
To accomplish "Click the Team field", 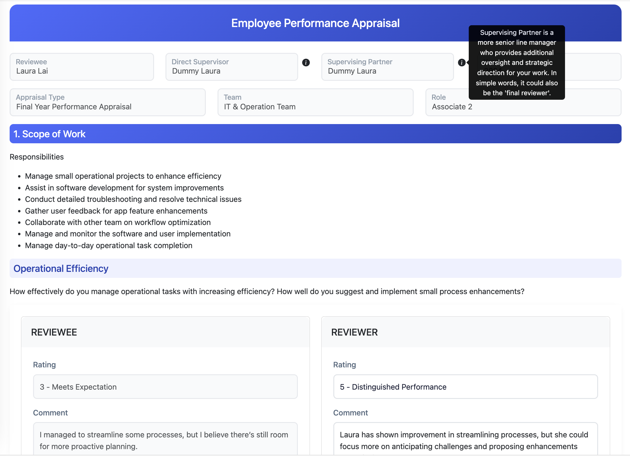I will pos(315,102).
